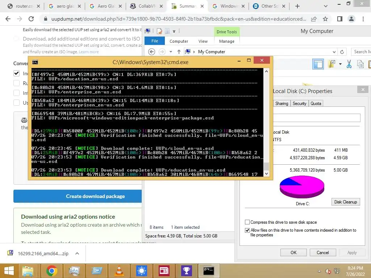Open File Explorer from the taskbar
Screen dimensions: 371x278
[x=28, y=271]
